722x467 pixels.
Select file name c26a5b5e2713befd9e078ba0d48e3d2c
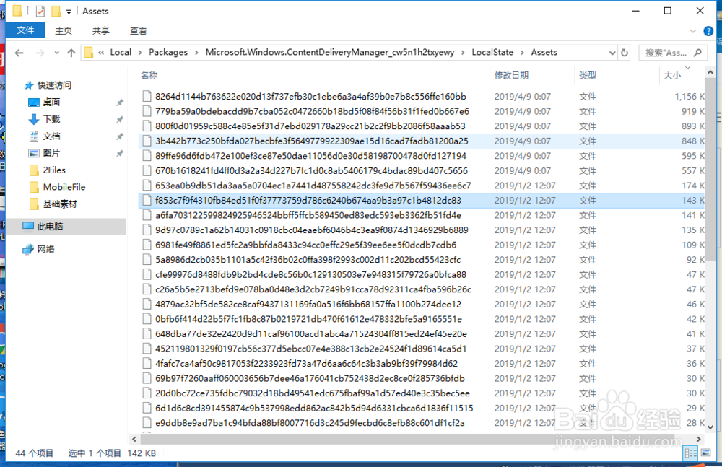(313, 289)
